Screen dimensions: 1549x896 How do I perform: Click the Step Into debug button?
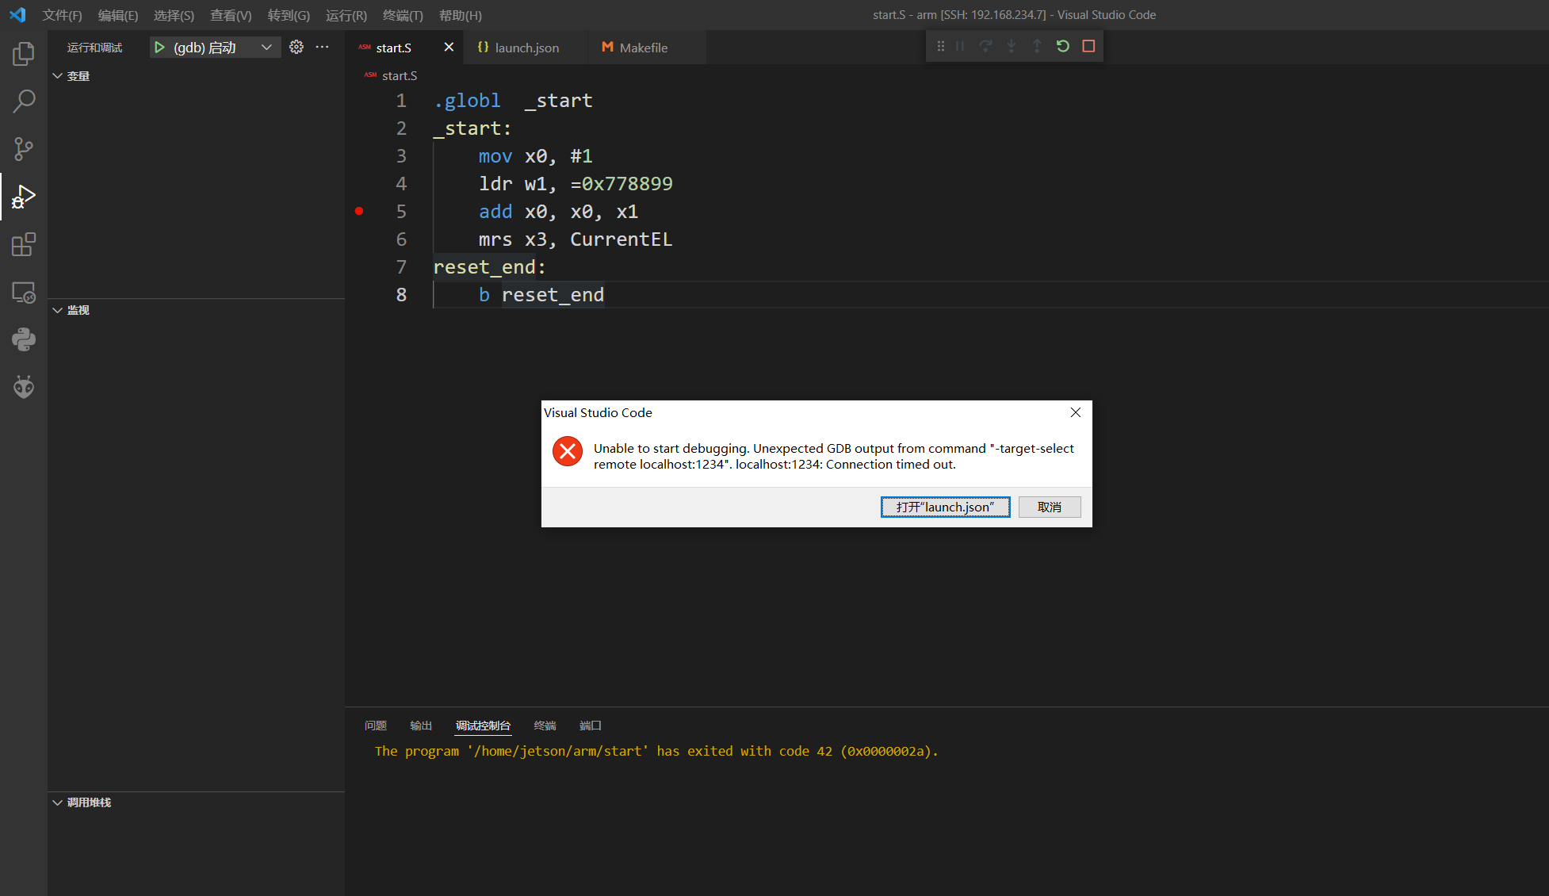[1012, 46]
